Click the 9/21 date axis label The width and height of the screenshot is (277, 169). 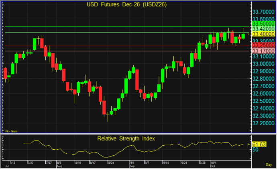tap(184, 163)
